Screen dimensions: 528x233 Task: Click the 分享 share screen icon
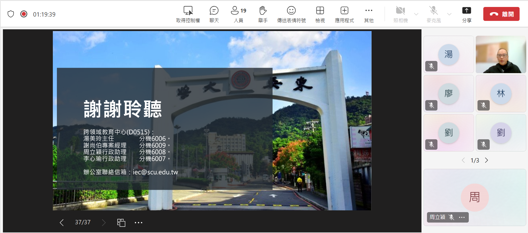pos(466,11)
